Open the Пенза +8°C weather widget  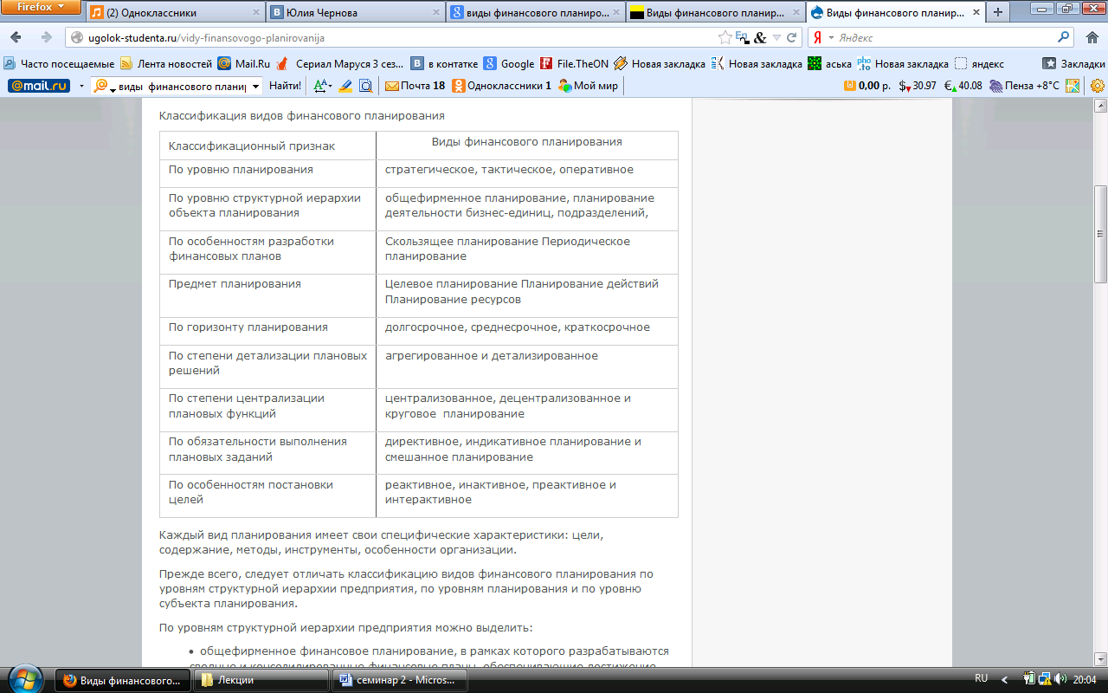point(1025,86)
